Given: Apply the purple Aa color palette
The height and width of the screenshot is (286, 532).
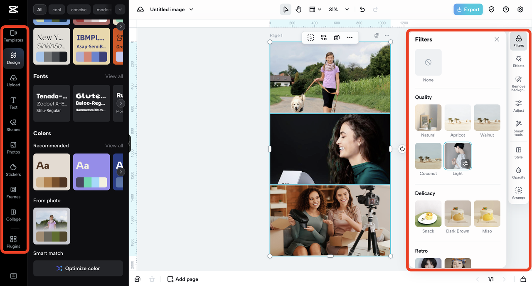Looking at the screenshot, I should (x=91, y=172).
